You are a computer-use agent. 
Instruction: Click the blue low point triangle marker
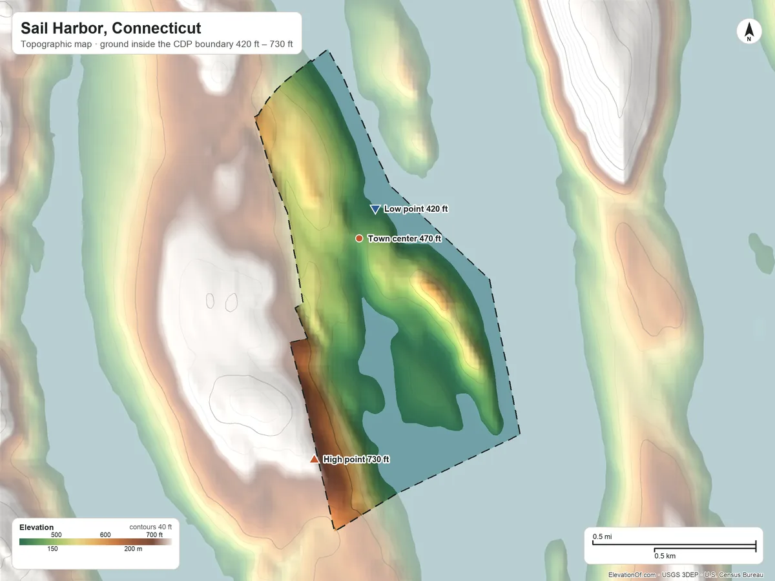tap(375, 209)
